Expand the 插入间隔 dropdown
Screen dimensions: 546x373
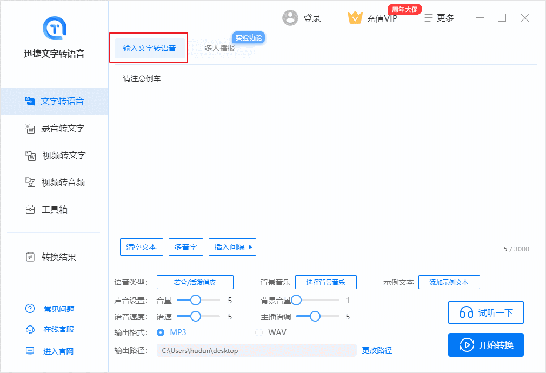232,247
